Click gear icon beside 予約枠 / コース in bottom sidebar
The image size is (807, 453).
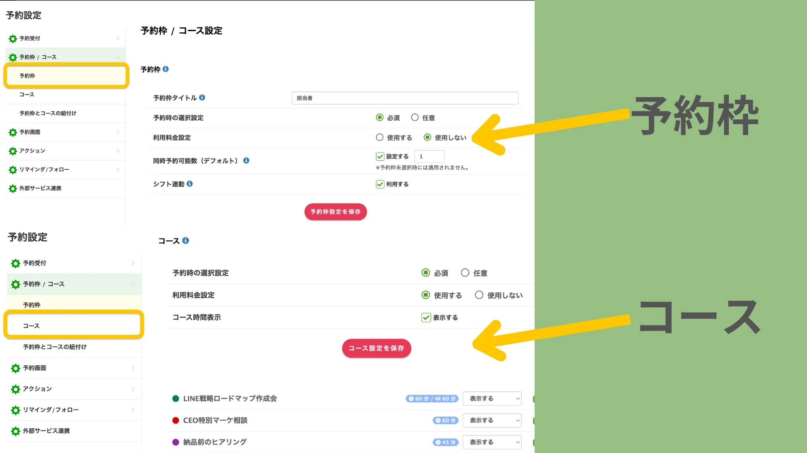(16, 284)
